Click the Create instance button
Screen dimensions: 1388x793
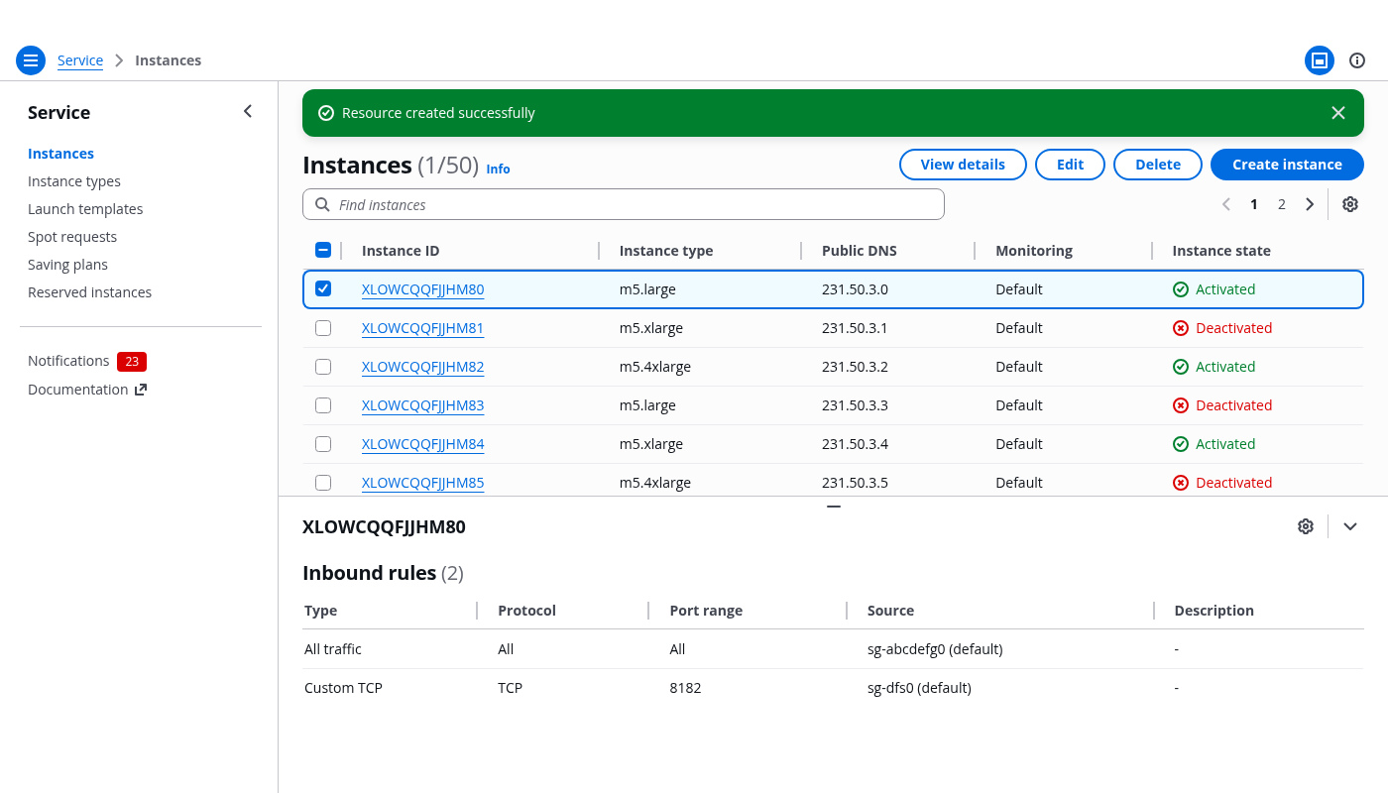(1287, 165)
